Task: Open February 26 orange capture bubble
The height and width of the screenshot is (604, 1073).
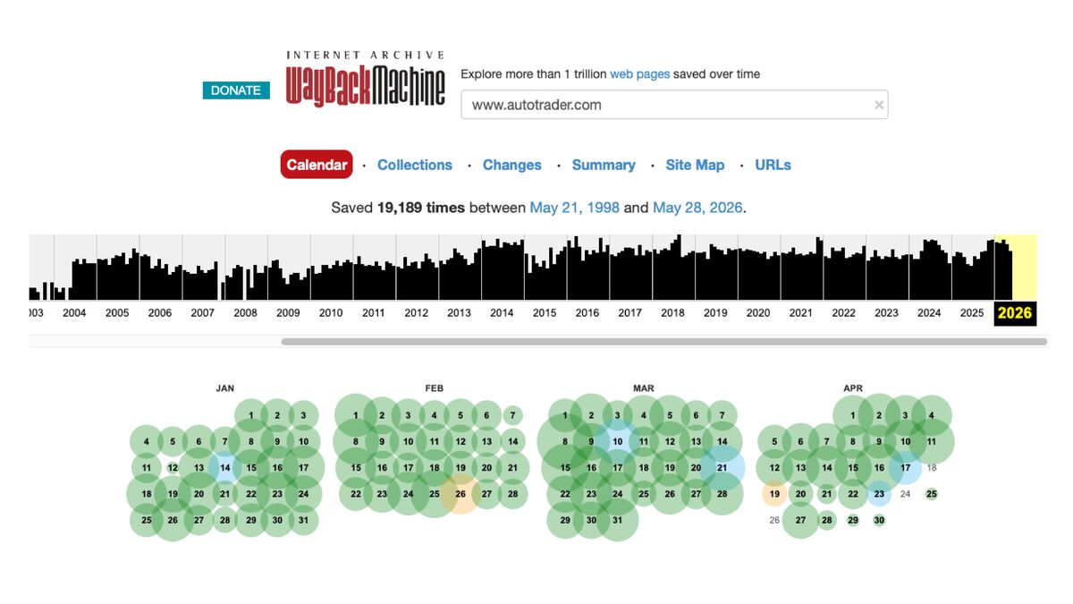Action: pyautogui.click(x=460, y=494)
